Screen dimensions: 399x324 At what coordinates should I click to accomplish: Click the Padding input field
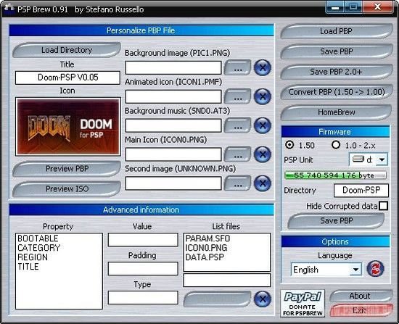(x=143, y=269)
